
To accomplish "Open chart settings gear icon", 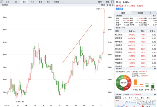I will point(113,5).
